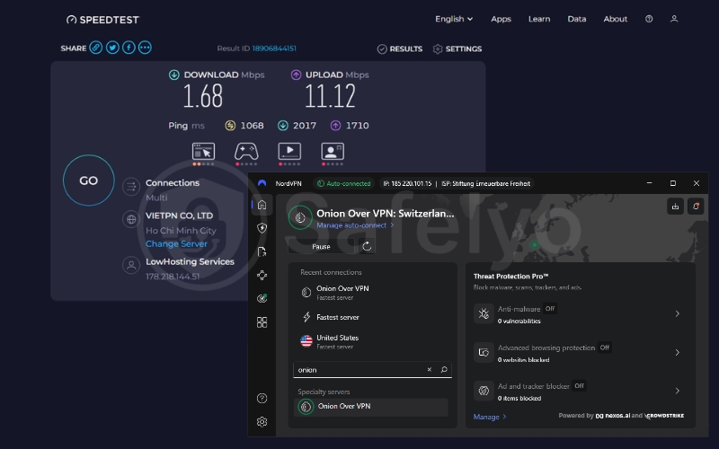Click the 178.218.144.51 IP address

(x=173, y=277)
